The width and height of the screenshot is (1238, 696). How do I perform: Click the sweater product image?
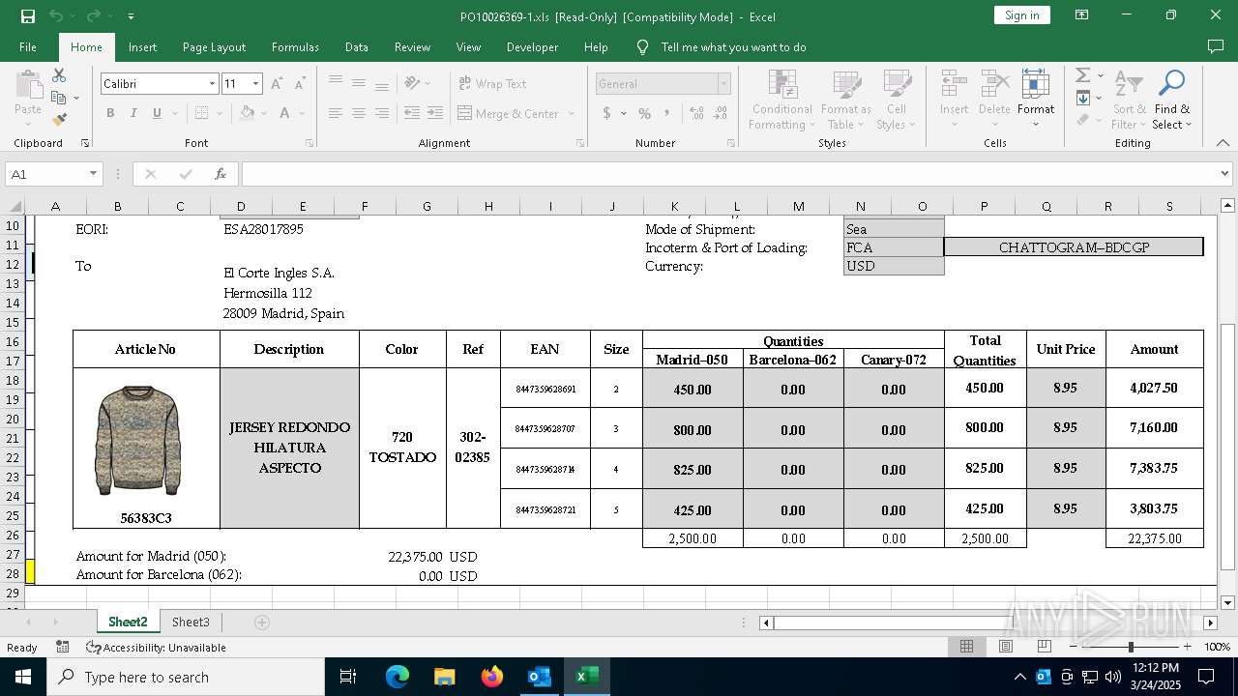[x=137, y=441]
